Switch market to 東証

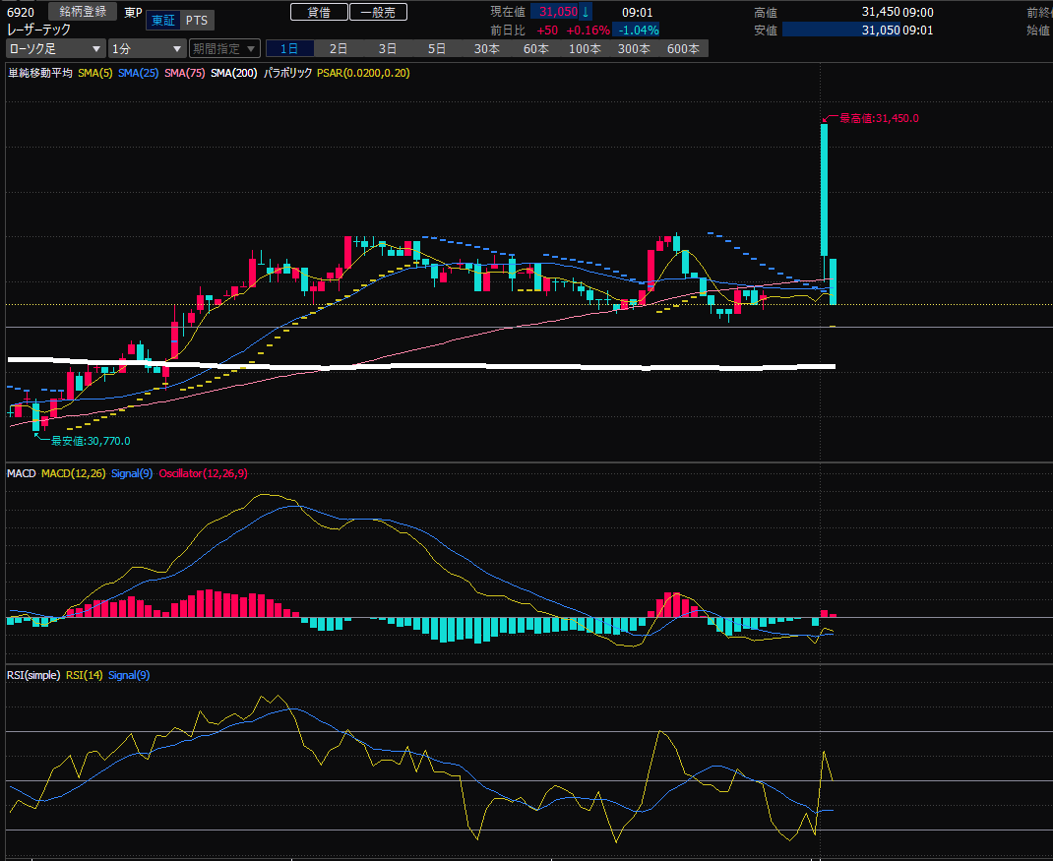[162, 21]
